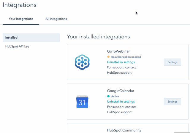Click GoogleCalendar's HubSpot support text

coord(119,112)
